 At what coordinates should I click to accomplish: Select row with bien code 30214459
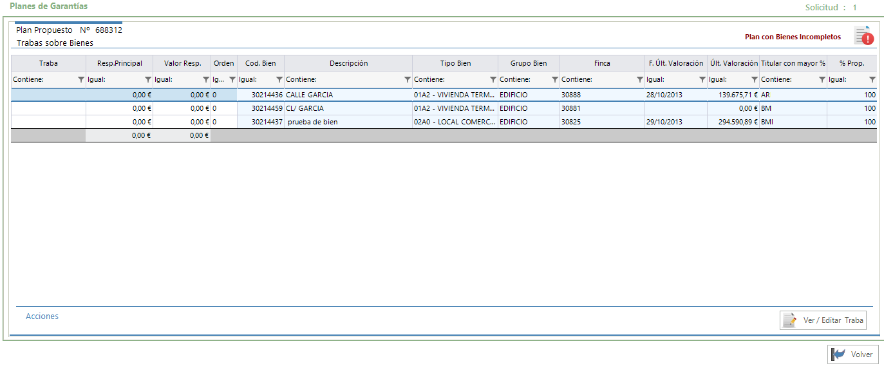(x=444, y=108)
